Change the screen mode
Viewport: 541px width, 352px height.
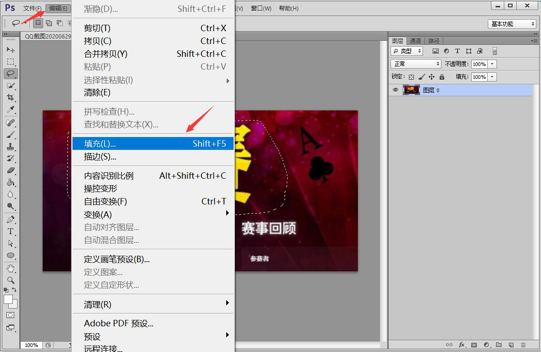click(11, 328)
